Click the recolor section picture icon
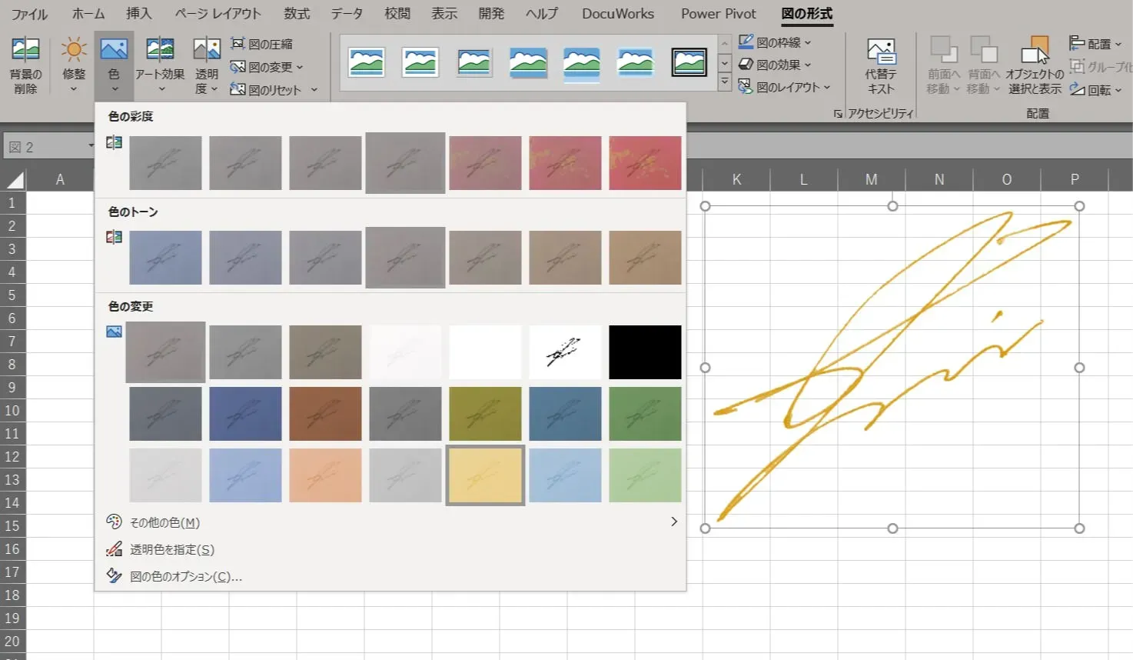 point(114,332)
